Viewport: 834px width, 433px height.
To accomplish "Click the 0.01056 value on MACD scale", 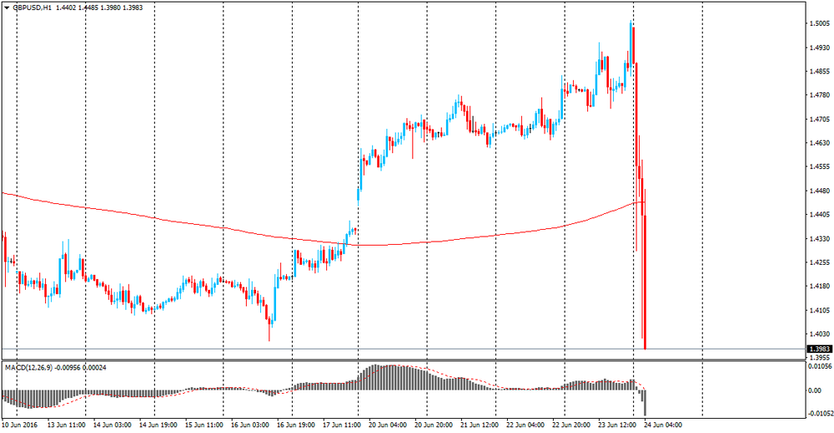I will point(820,366).
